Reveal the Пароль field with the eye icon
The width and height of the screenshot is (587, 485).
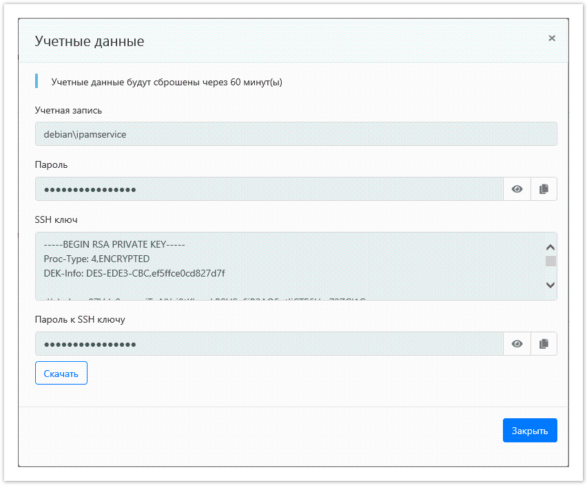[x=517, y=189]
